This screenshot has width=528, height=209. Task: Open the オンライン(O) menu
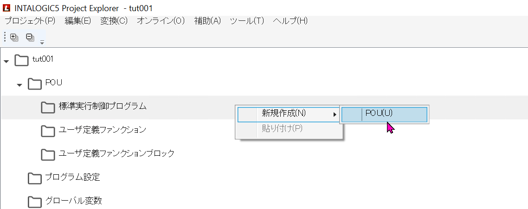point(161,21)
